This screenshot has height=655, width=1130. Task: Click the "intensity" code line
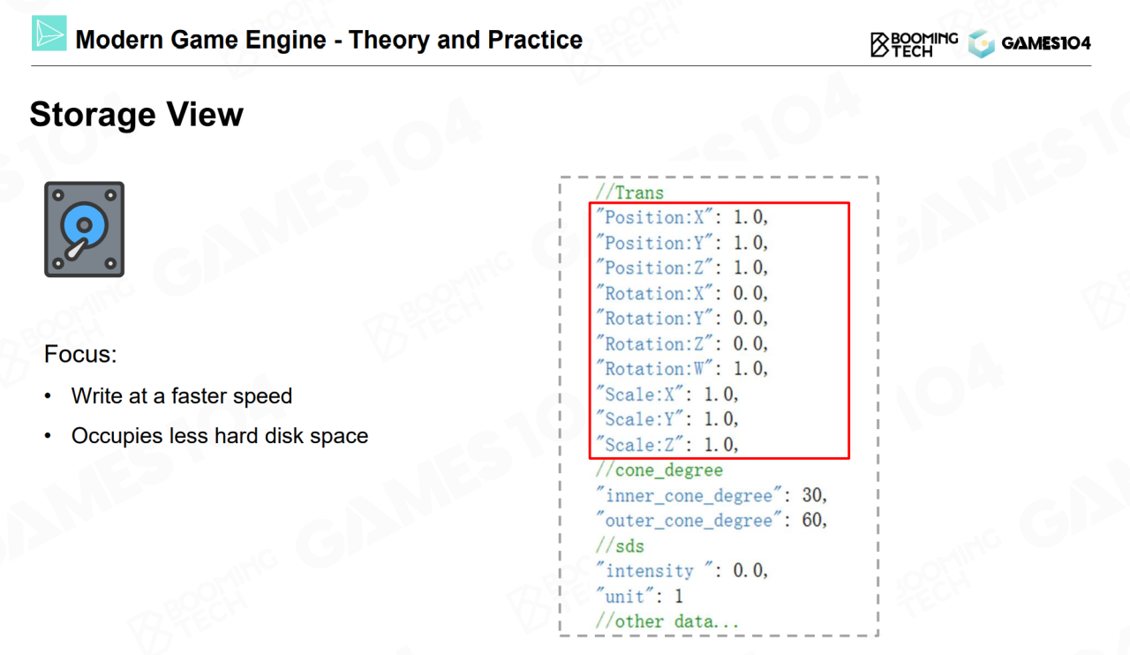coord(682,571)
